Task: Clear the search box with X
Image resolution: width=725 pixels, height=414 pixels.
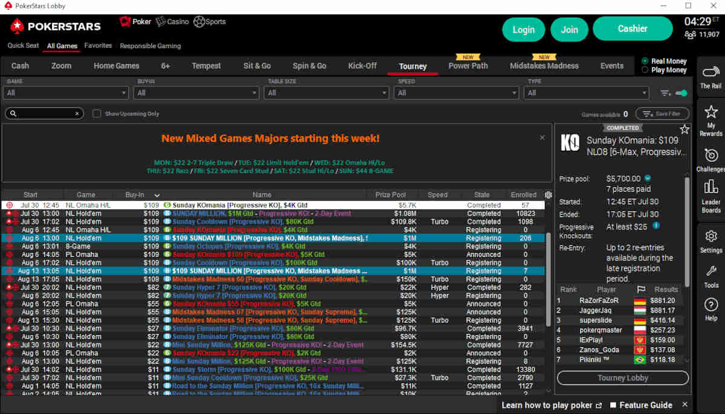Action: (77, 113)
